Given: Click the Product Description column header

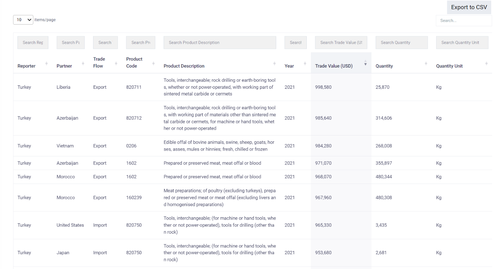Looking at the screenshot, I should pyautogui.click(x=184, y=66).
